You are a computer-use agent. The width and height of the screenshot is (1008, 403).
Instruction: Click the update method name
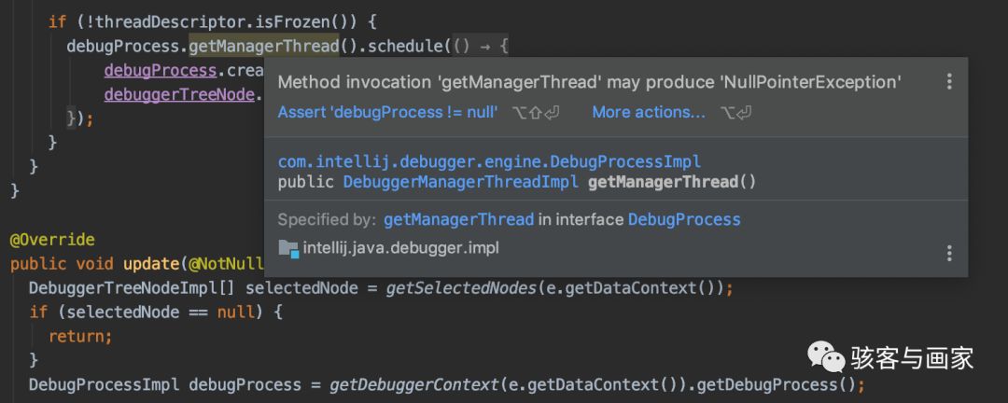(147, 264)
